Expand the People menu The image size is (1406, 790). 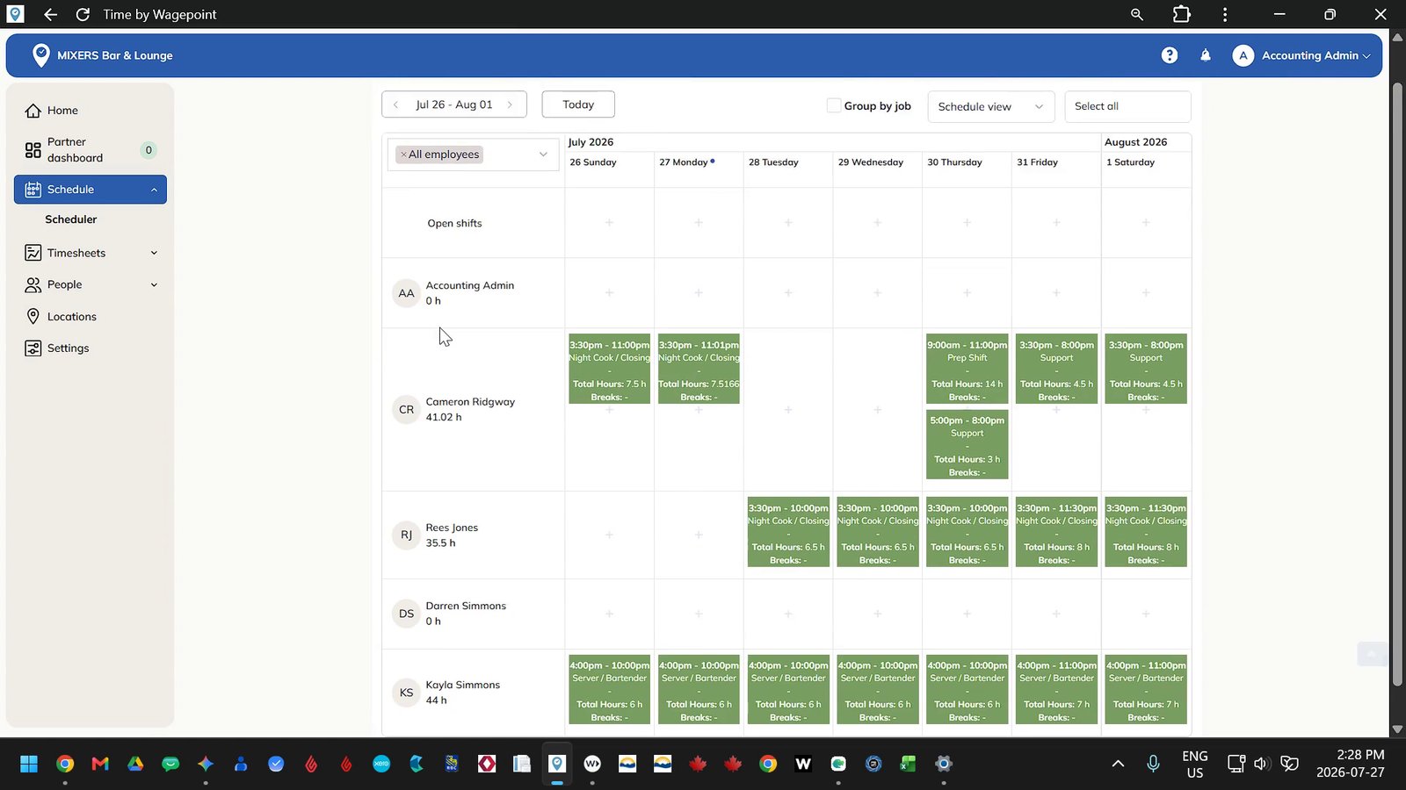154,284
